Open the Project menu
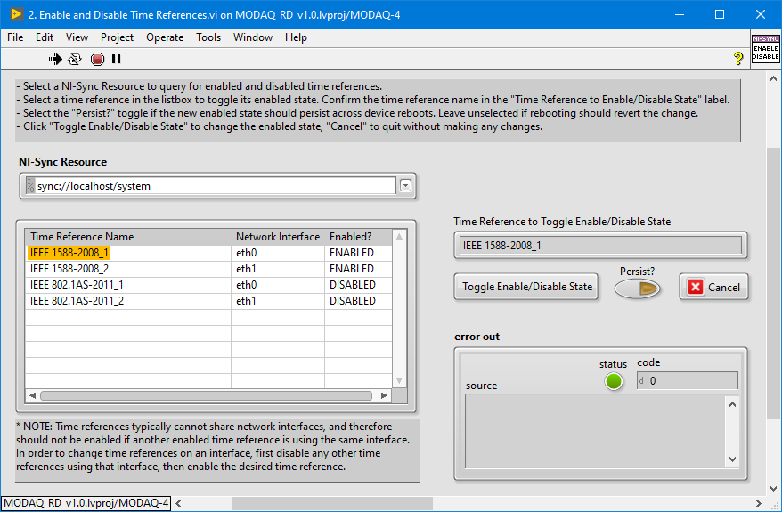 [x=118, y=37]
